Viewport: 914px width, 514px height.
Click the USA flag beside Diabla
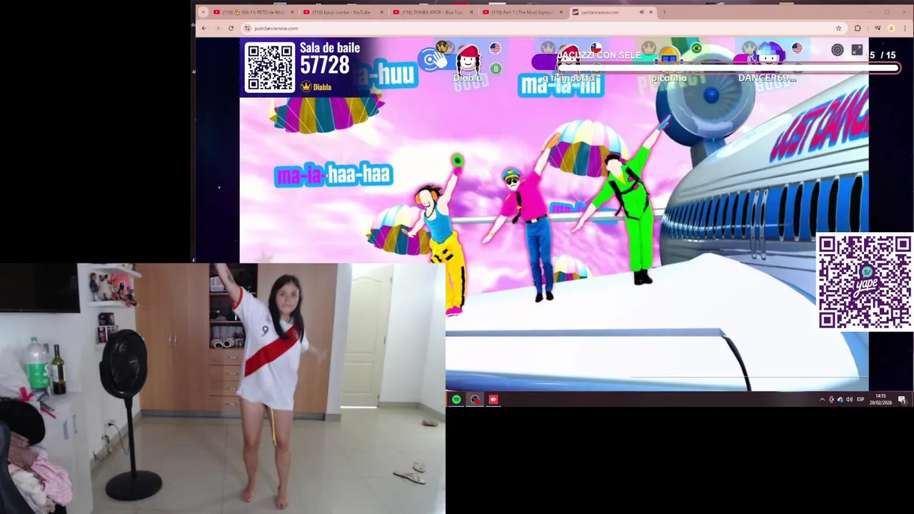[495, 49]
